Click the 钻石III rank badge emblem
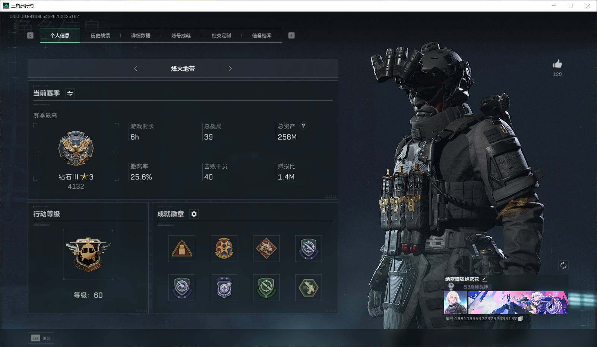The height and width of the screenshot is (347, 597). pos(76,148)
